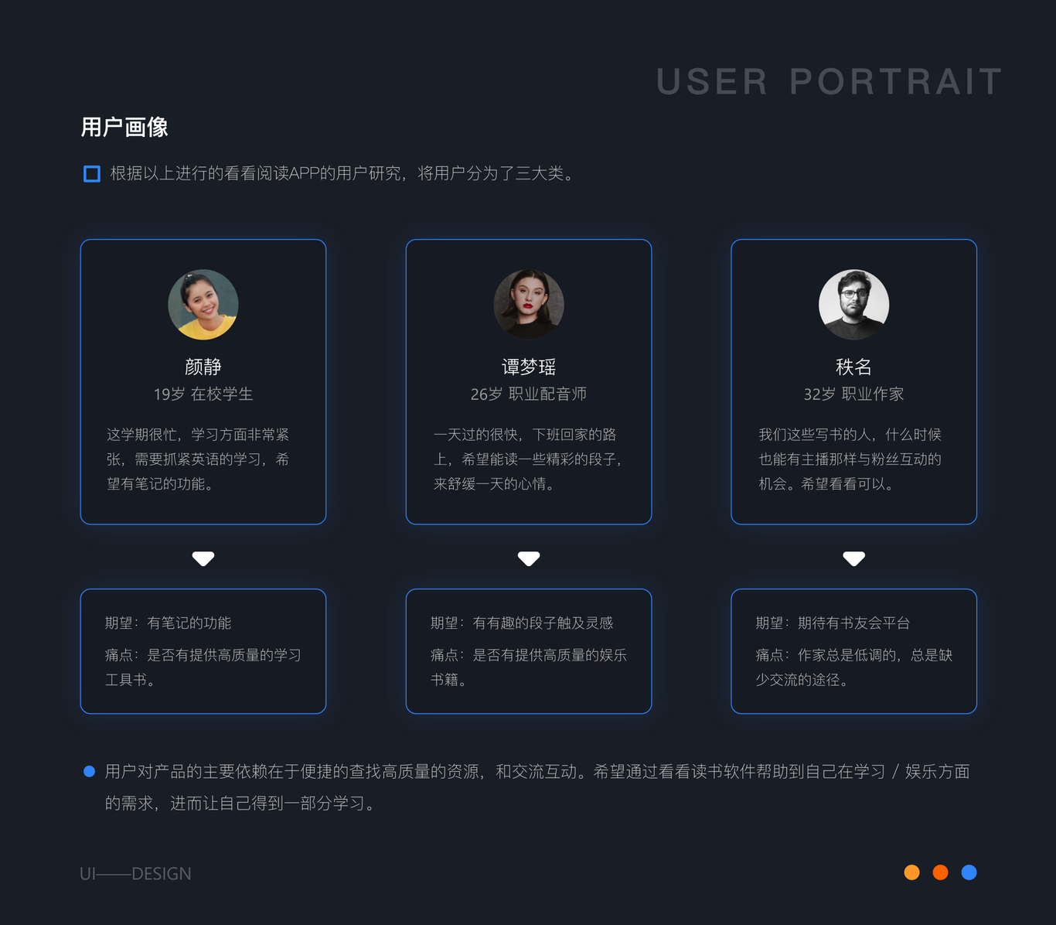Click 期望：期待有书友会平台

point(833,623)
